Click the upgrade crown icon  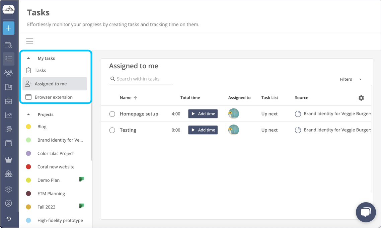coord(8,160)
